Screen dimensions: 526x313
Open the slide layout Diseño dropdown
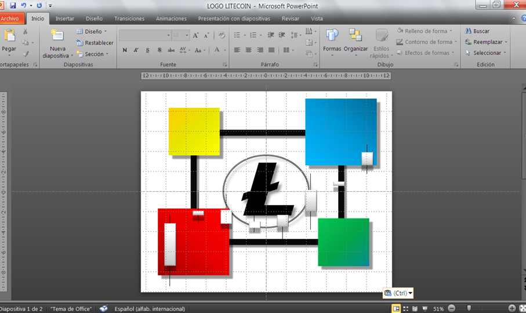92,31
